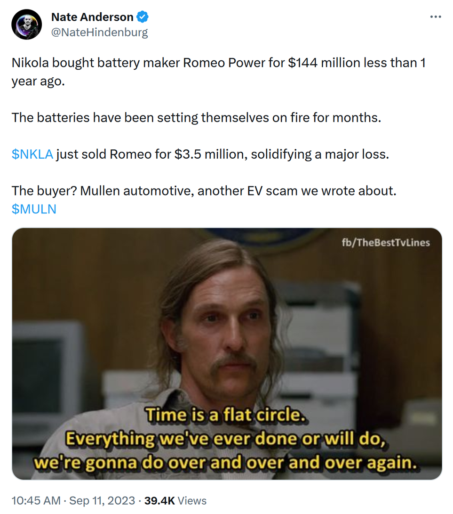Click the 10:45 AM timestamp
Viewport: 453px width, 514px height.
pyautogui.click(x=36, y=500)
